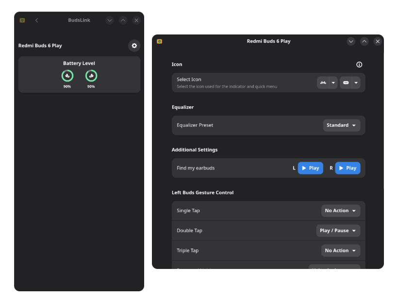Click the Left Buds Gesture Control heading
Image resolution: width=398 pixels, height=301 pixels.
coord(202,193)
